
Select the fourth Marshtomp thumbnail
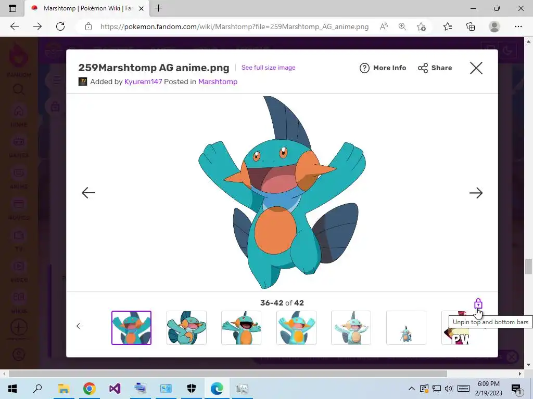pyautogui.click(x=296, y=328)
